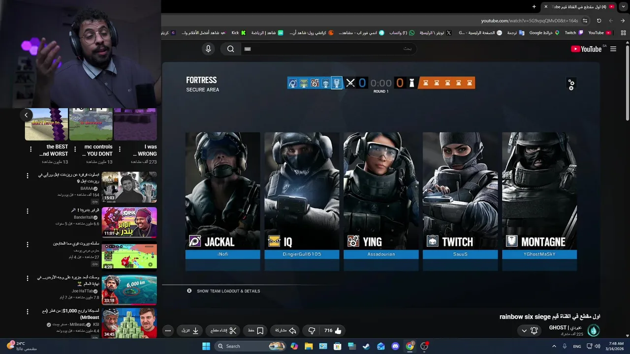Open the GHOST channel name link

tap(565, 327)
